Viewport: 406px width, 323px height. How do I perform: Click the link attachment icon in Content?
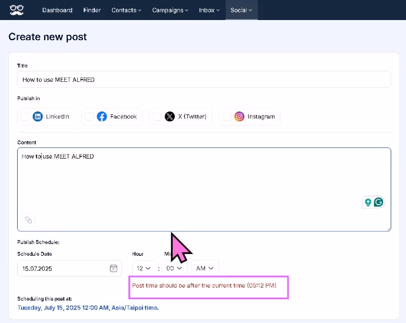28,220
